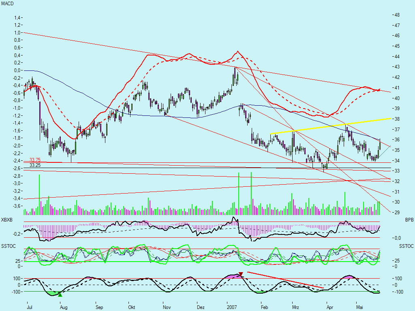Click the Mai month label

(359, 307)
